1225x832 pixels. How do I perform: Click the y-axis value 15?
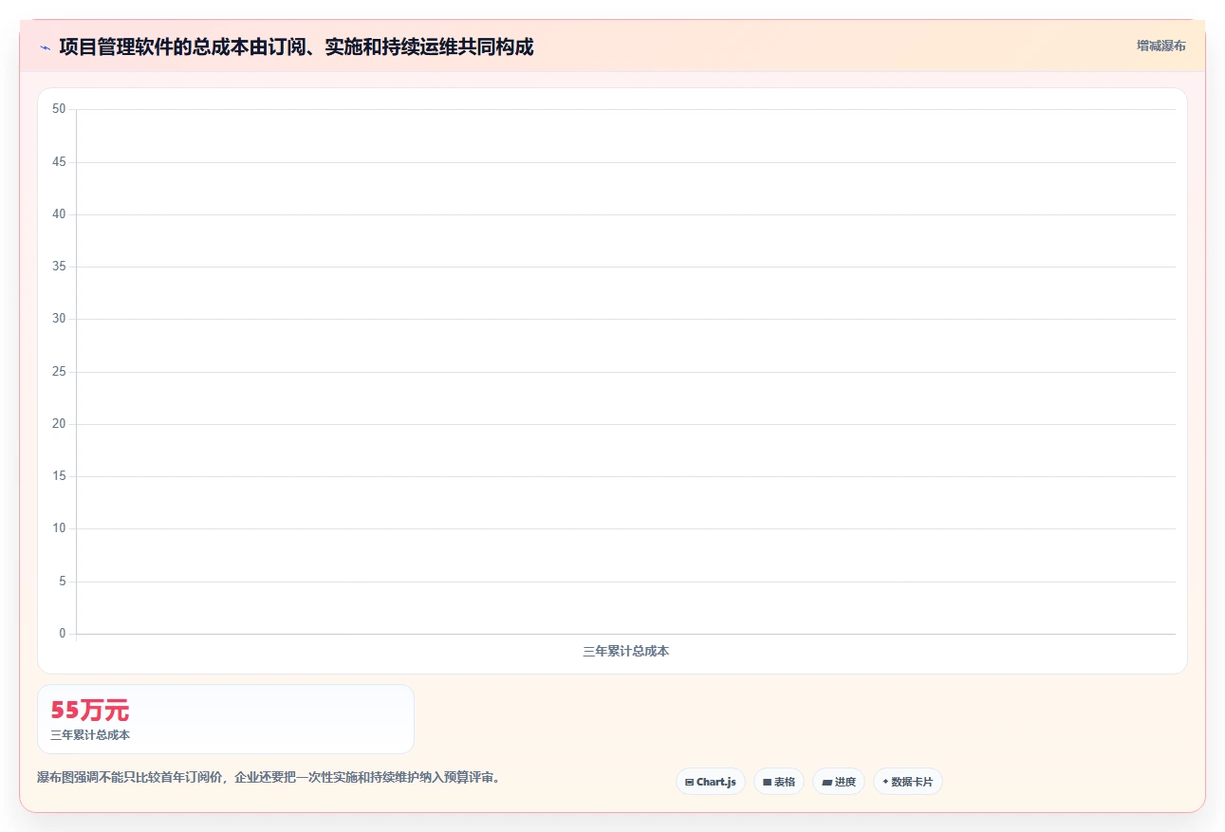point(59,476)
